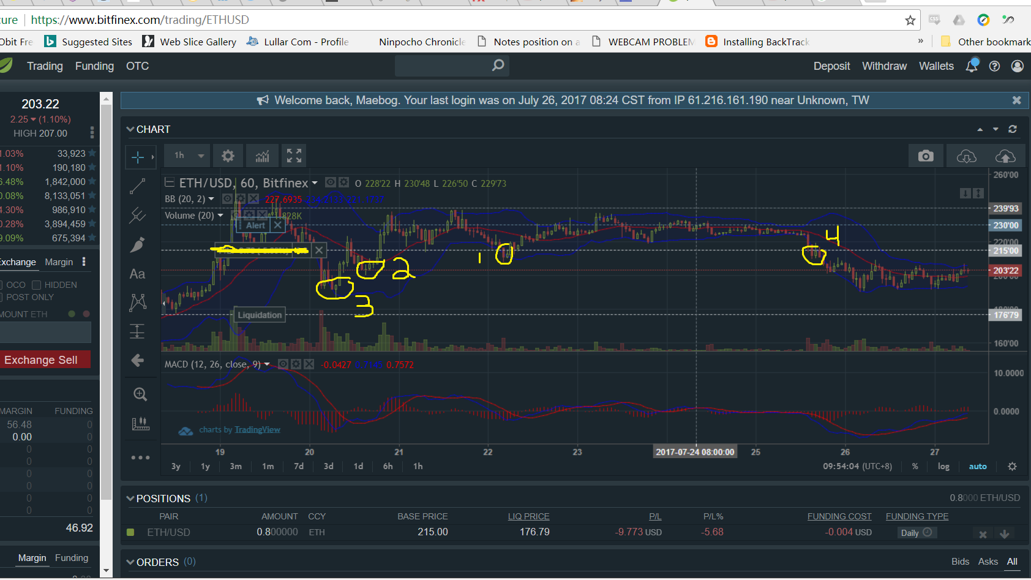Viewport: 1031px width, 580px height.
Task: Toggle auto scale mode
Action: [x=978, y=467]
